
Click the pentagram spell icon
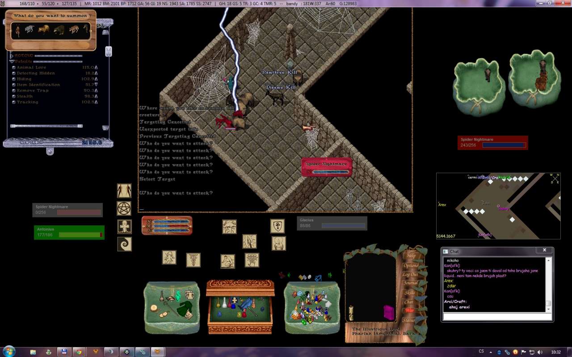pos(124,208)
